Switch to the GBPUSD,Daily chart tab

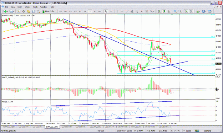(9, 127)
